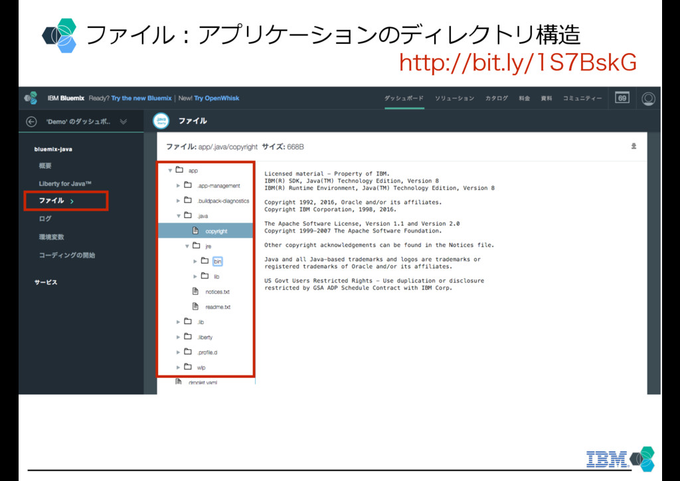
Task: Click the .profile.d folder icon
Action: tap(188, 351)
